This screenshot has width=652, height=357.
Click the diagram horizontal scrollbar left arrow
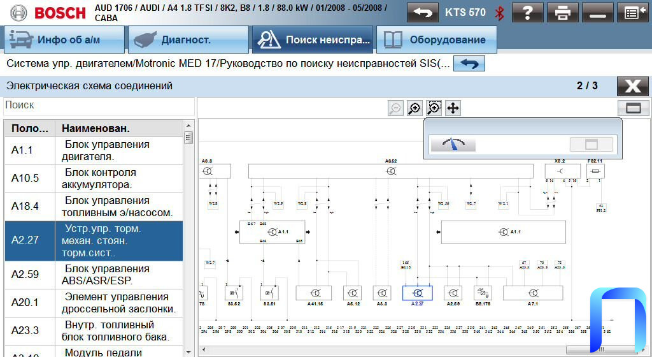203,349
